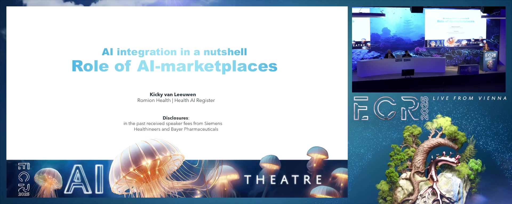Click the speaker podium in the camera feed
Image resolution: width=512 pixels, height=204 pixels.
(489, 61)
